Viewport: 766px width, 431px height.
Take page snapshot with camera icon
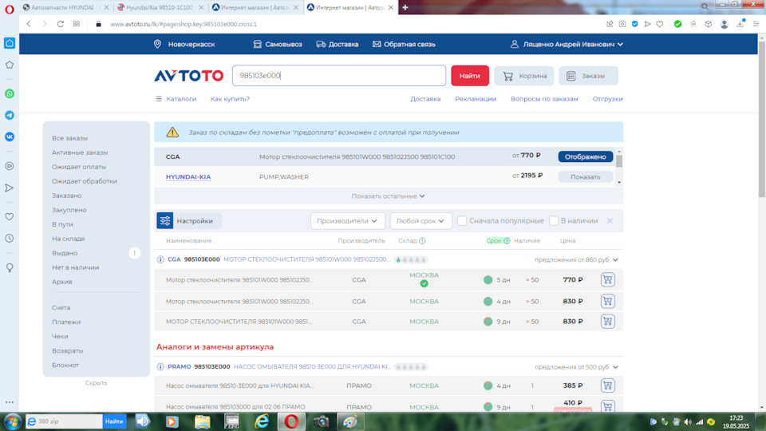point(622,24)
